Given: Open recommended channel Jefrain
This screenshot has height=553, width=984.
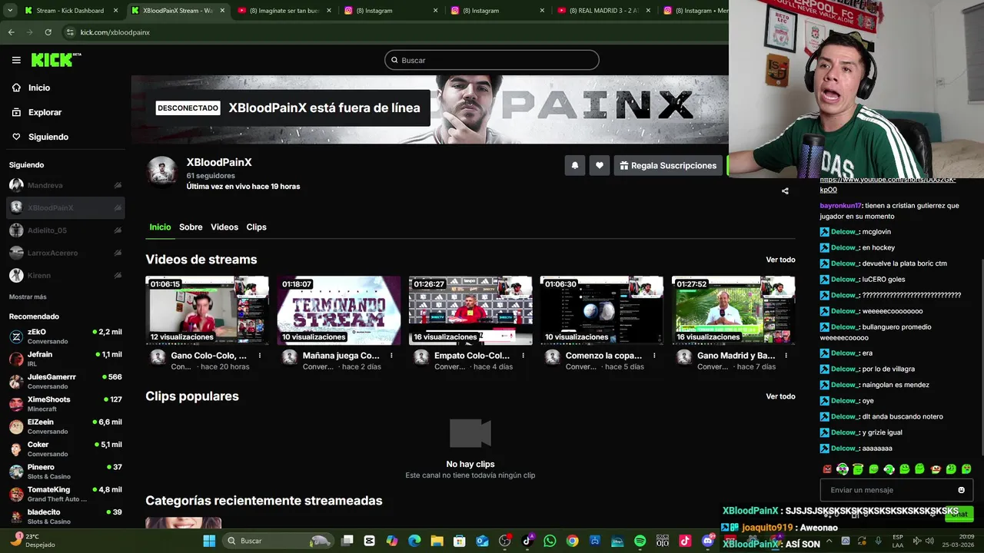Looking at the screenshot, I should [65, 359].
